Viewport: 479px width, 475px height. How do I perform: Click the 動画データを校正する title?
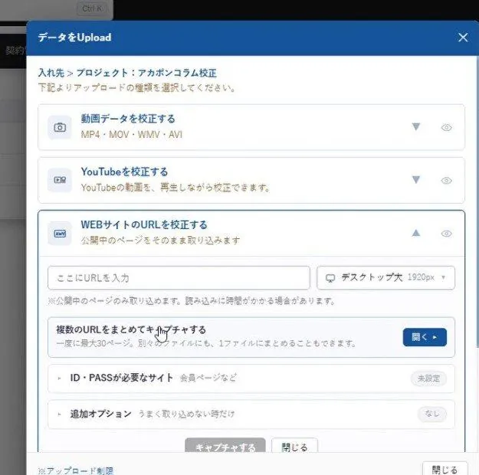pos(128,119)
